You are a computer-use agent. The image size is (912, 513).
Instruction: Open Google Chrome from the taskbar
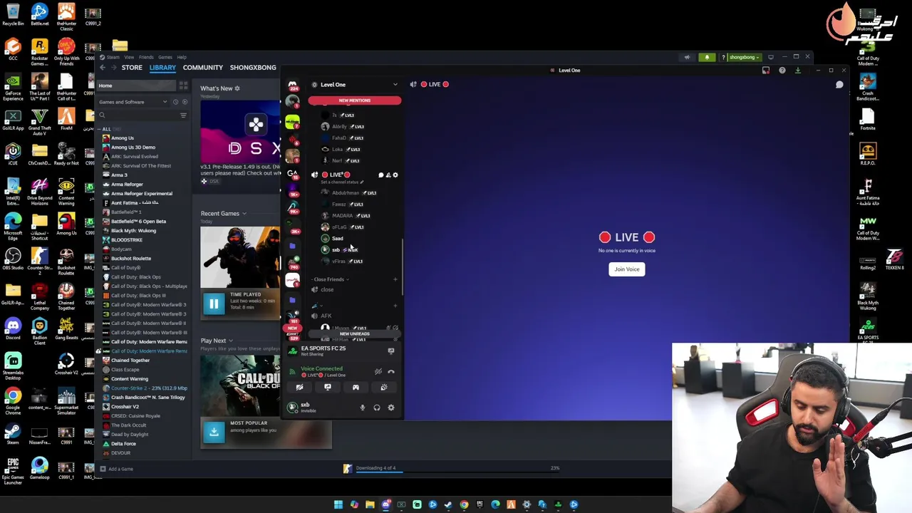pyautogui.click(x=464, y=504)
